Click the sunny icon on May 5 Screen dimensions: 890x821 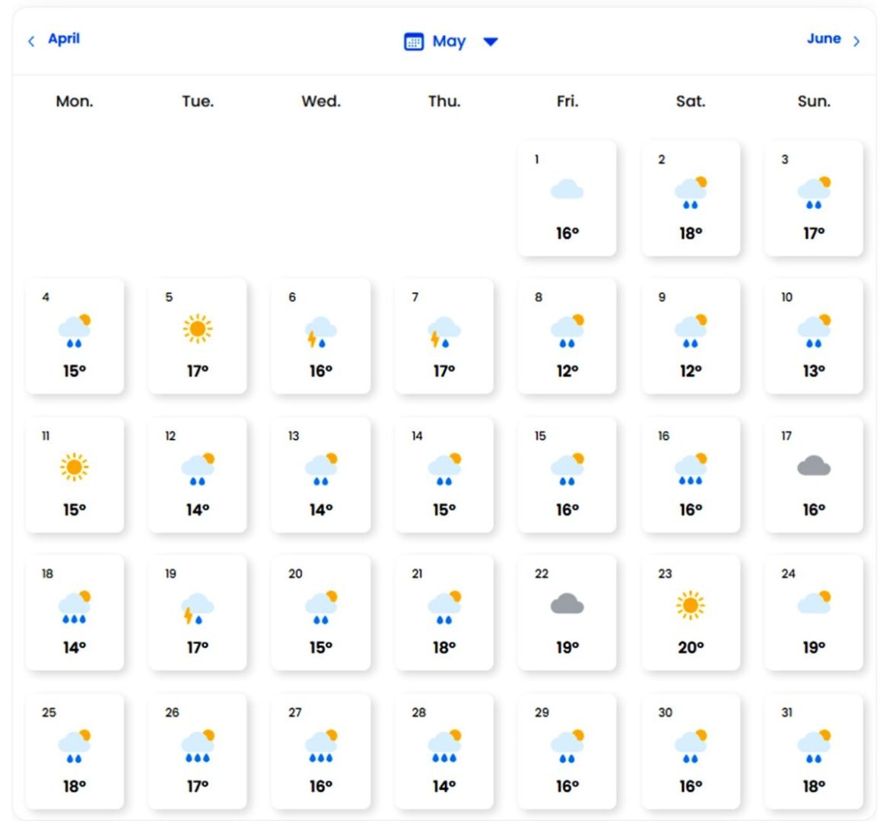coord(198,328)
